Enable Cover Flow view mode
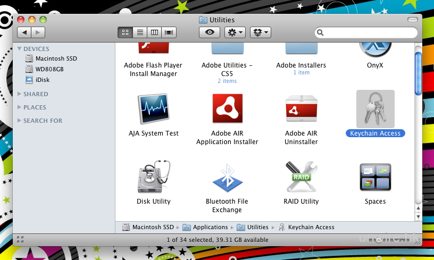The width and height of the screenshot is (434, 260). coord(170,32)
